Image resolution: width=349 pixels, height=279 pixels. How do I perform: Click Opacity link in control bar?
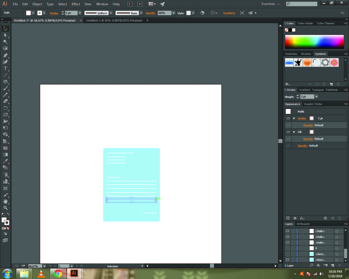click(151, 13)
